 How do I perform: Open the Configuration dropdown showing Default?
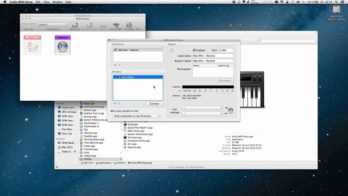tap(53, 24)
